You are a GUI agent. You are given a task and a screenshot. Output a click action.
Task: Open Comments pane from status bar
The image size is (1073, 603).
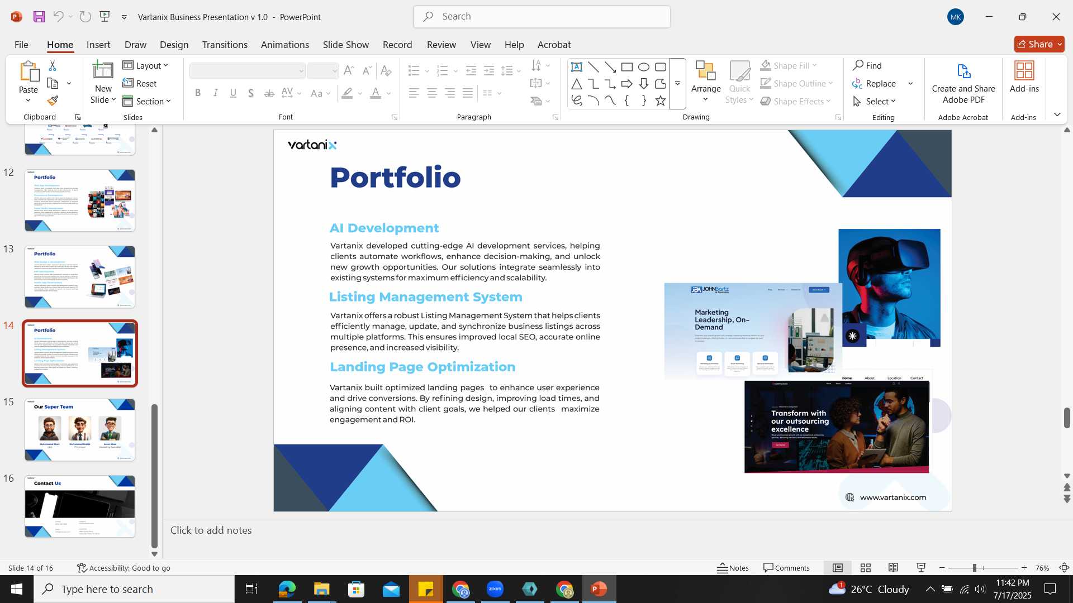pos(787,568)
